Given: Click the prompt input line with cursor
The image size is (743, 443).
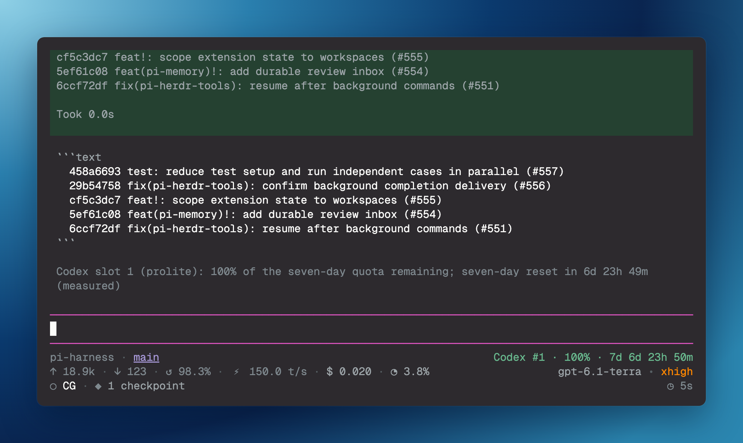Looking at the screenshot, I should click(x=371, y=329).
